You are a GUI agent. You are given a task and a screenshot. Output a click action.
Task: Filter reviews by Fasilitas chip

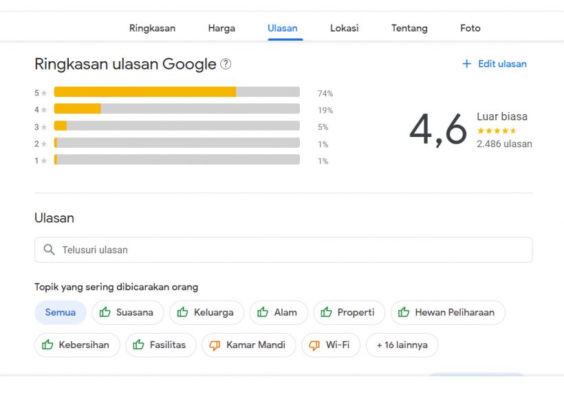160,345
